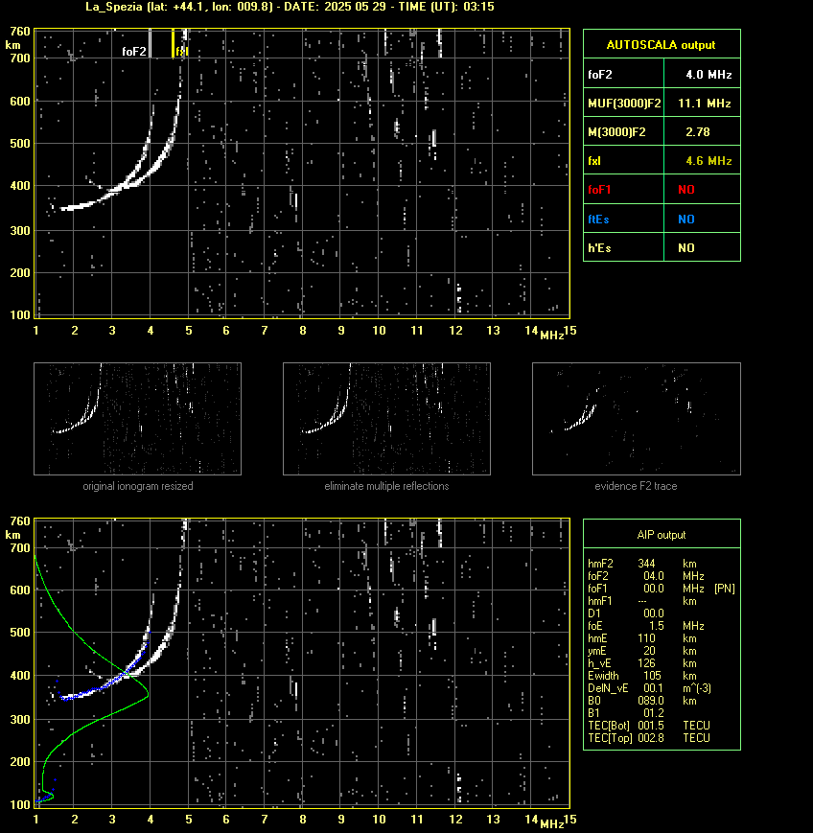
Task: Click the h_vE value 126
Action: click(x=647, y=663)
